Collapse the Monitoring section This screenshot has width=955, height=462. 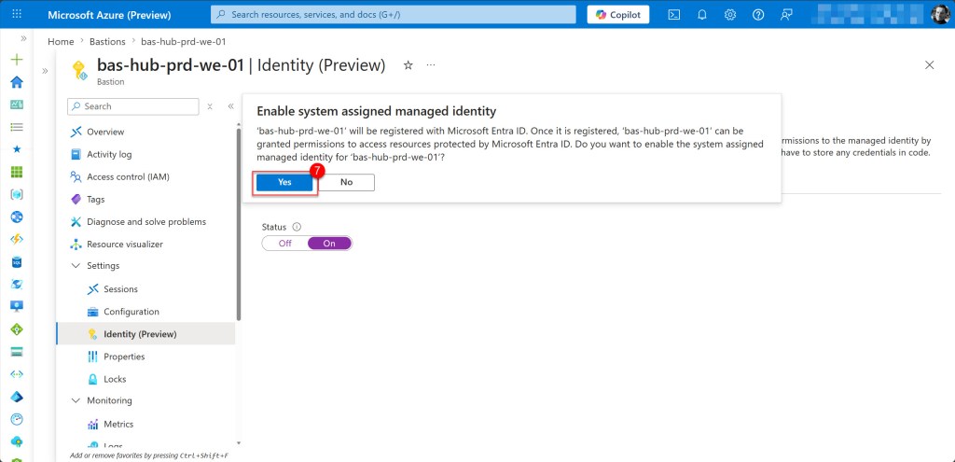pos(76,401)
